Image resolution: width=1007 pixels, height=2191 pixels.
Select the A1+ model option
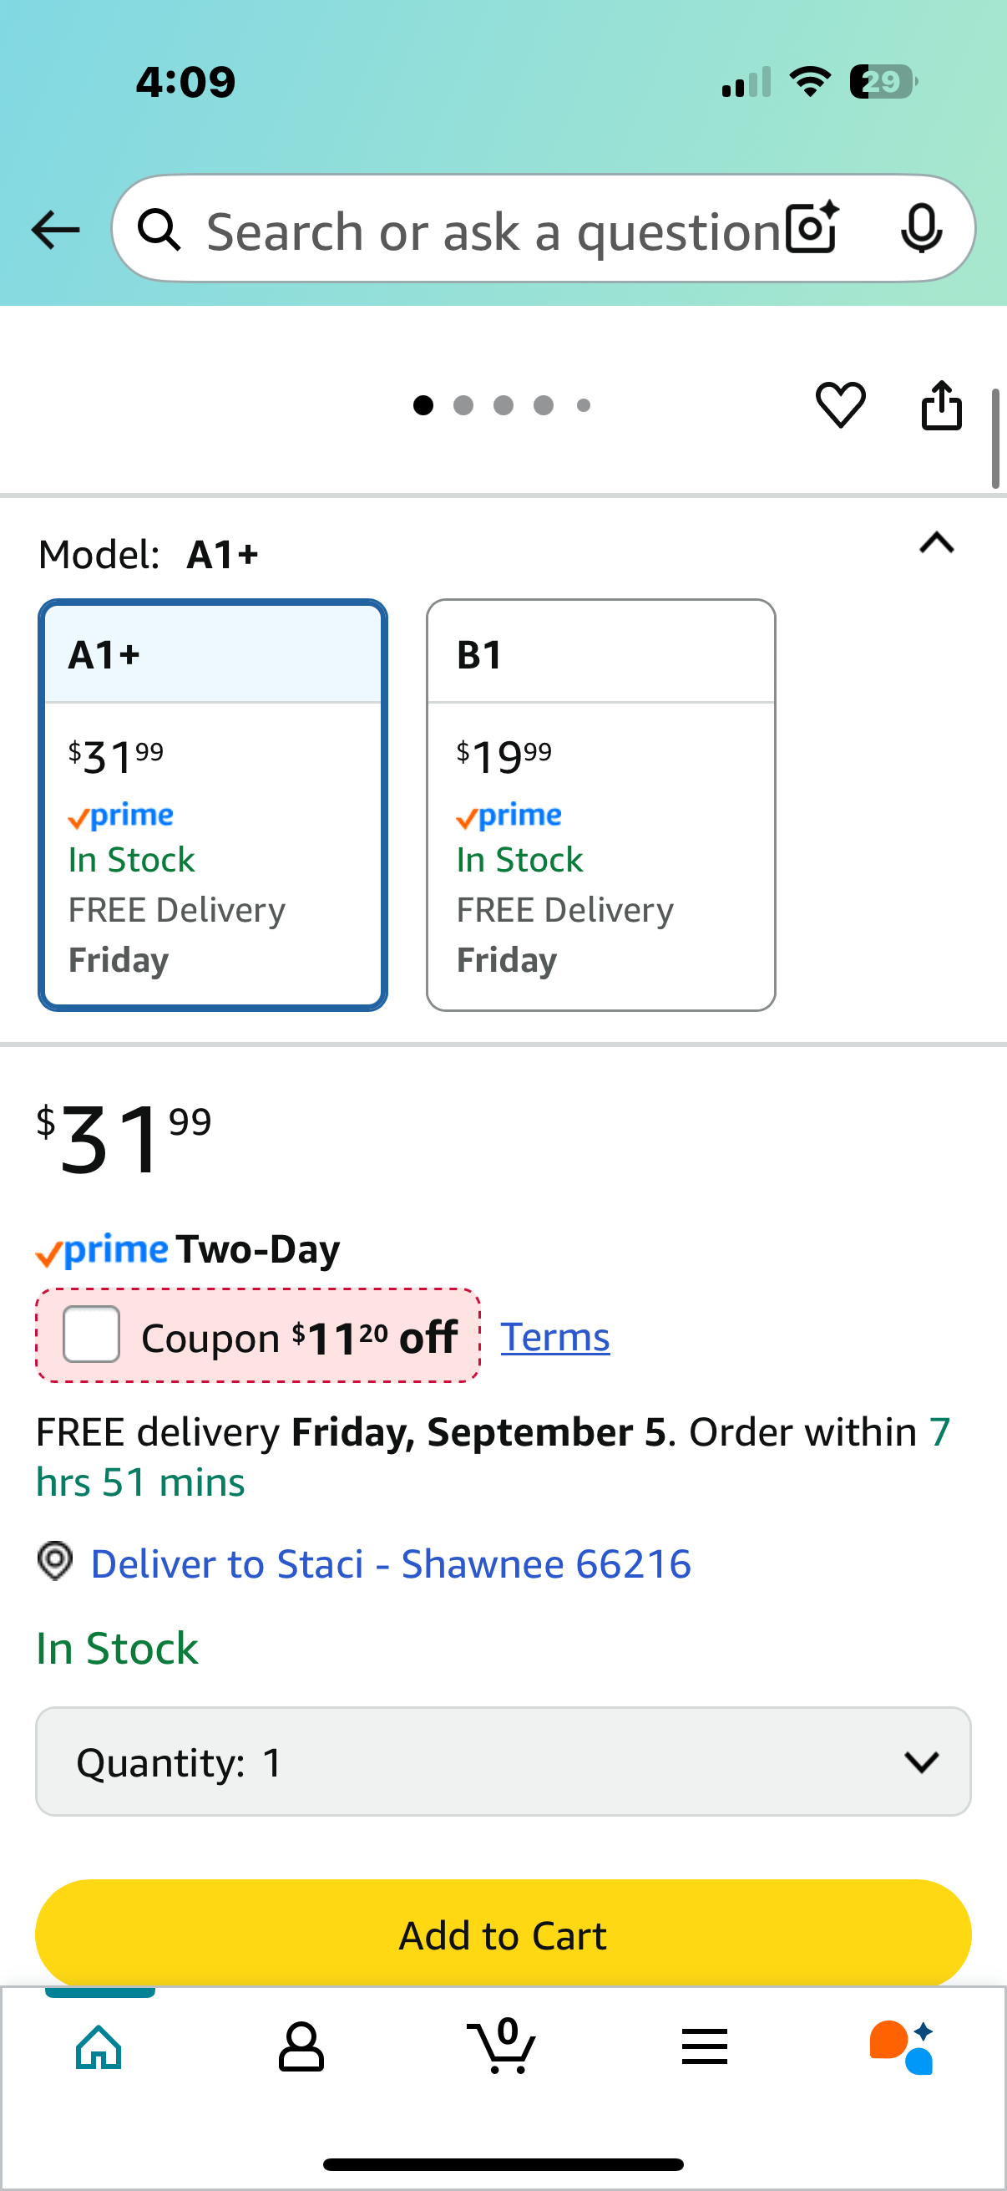pos(212,805)
